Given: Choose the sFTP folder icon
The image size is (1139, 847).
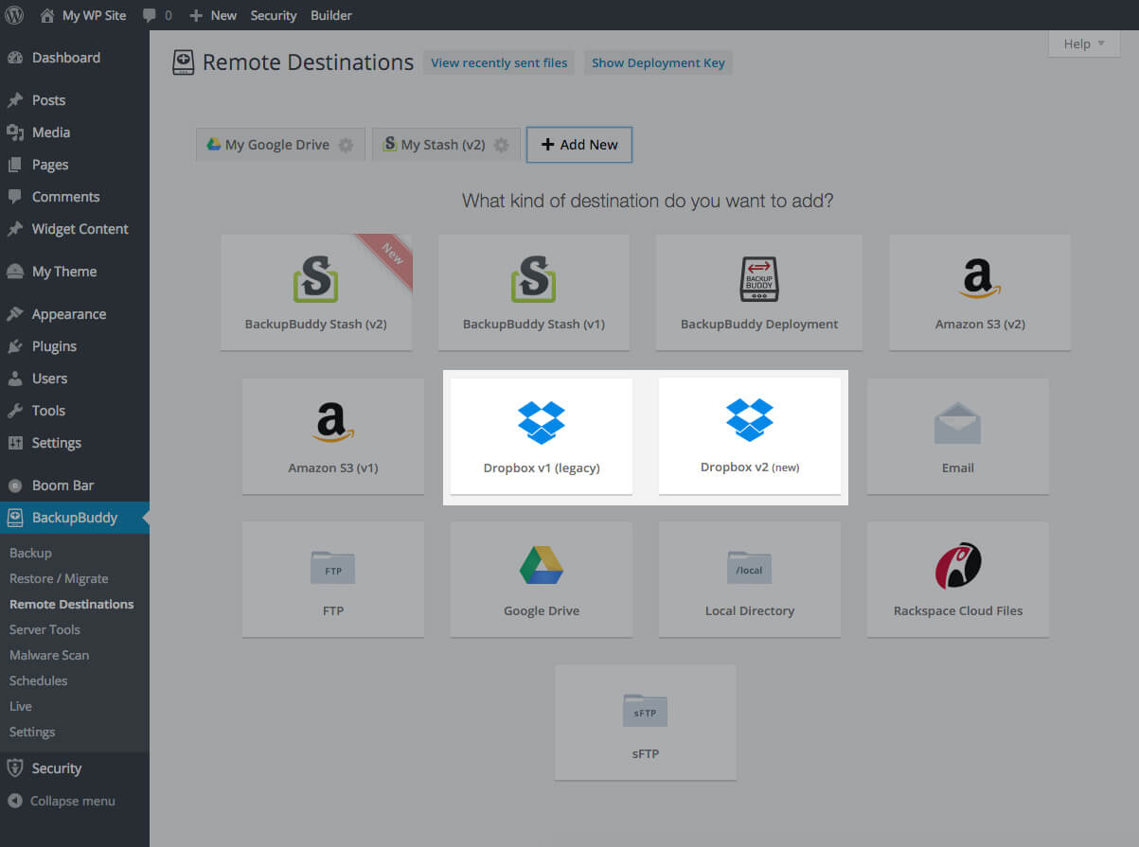Looking at the screenshot, I should (x=646, y=710).
